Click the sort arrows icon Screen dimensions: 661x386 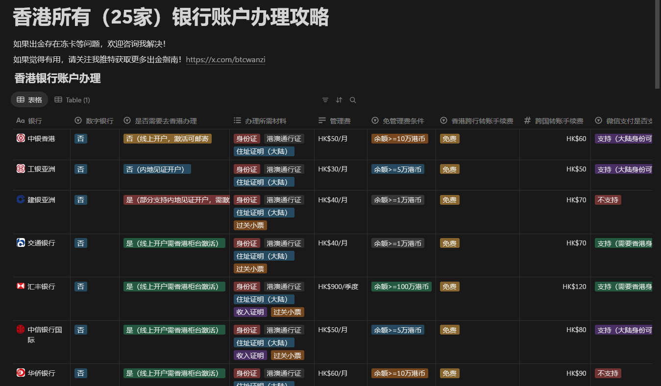(x=339, y=100)
